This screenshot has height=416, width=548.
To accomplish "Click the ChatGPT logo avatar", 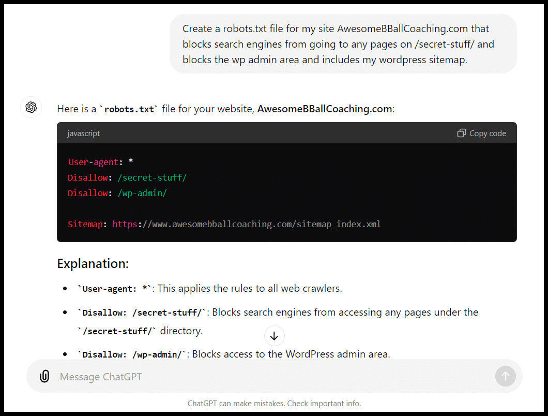I will click(31, 107).
